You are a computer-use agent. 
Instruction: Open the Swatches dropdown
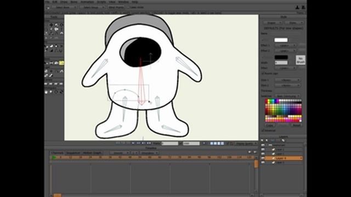click(288, 96)
